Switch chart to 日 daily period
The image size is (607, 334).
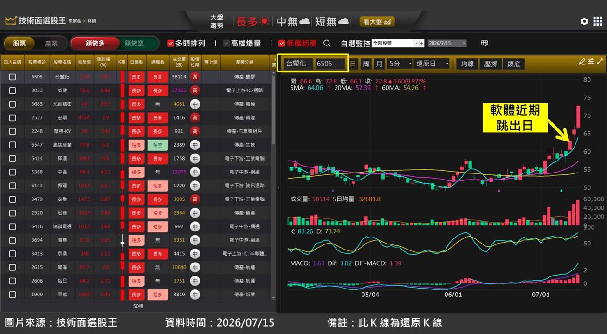click(x=353, y=64)
